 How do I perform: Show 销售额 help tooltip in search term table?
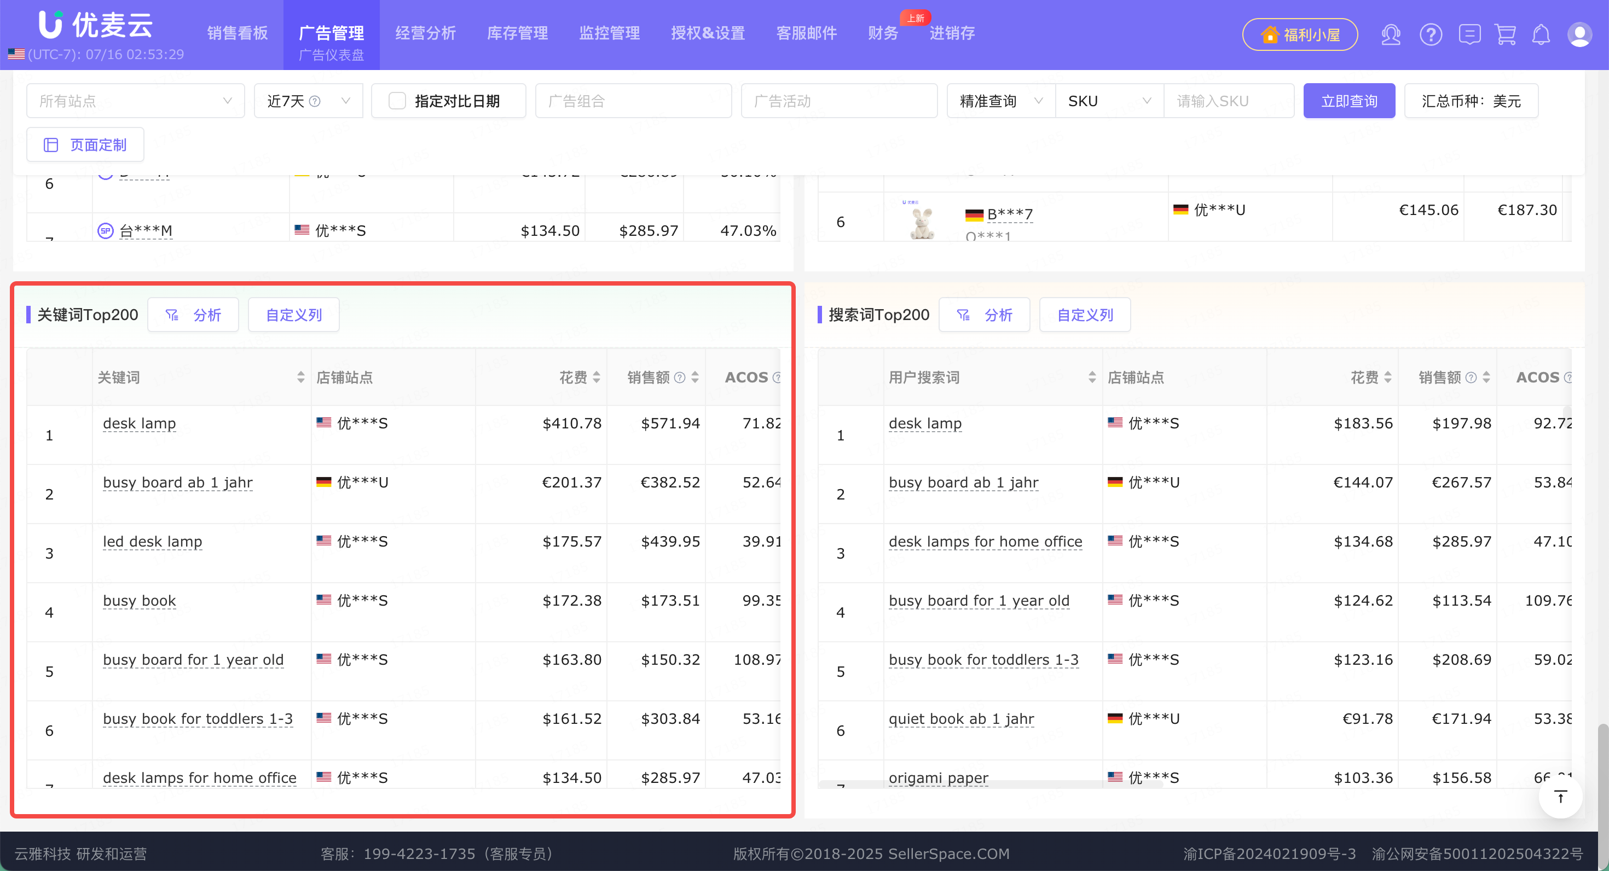pyautogui.click(x=1471, y=377)
